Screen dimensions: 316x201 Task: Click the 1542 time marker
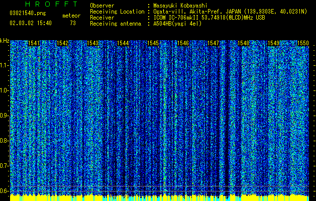[x=63, y=43]
